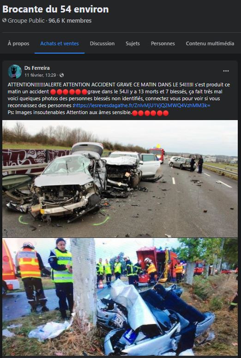Click the group title Brocante du 54 environ
Screen dimensions: 241x358
tap(55, 9)
